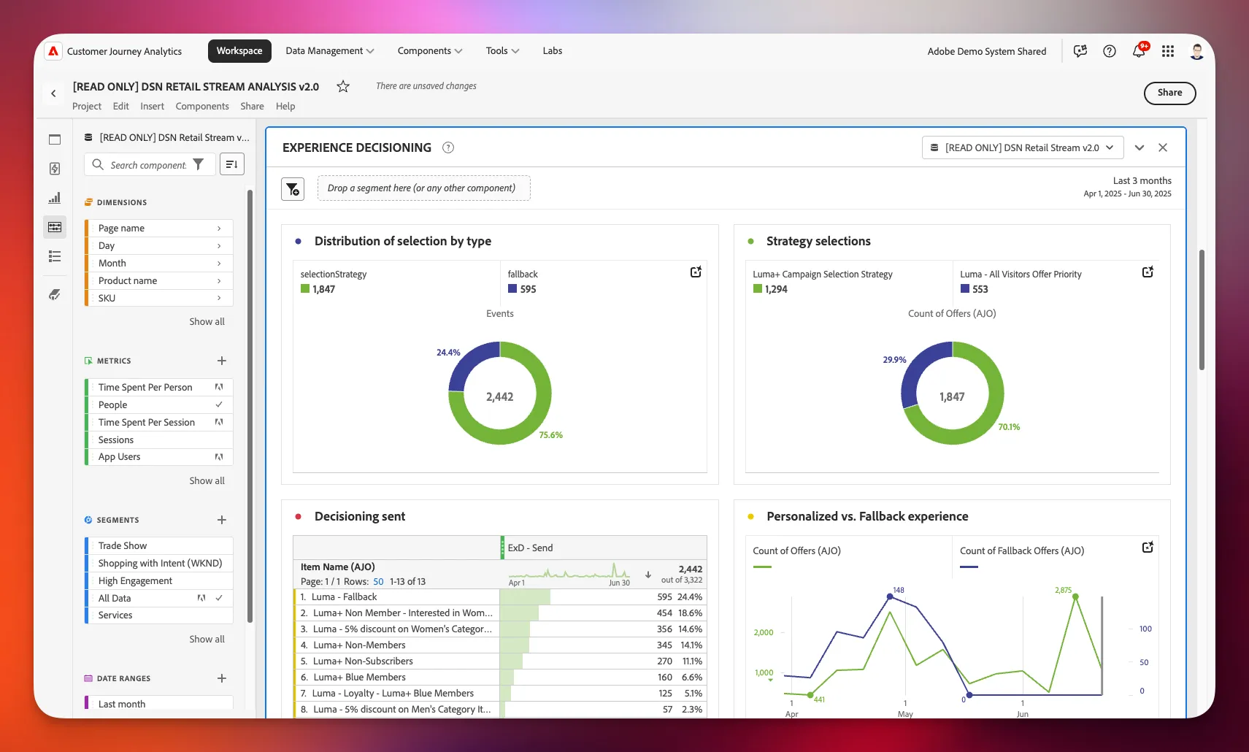
Task: Click the help question mark icon
Action: point(1110,51)
